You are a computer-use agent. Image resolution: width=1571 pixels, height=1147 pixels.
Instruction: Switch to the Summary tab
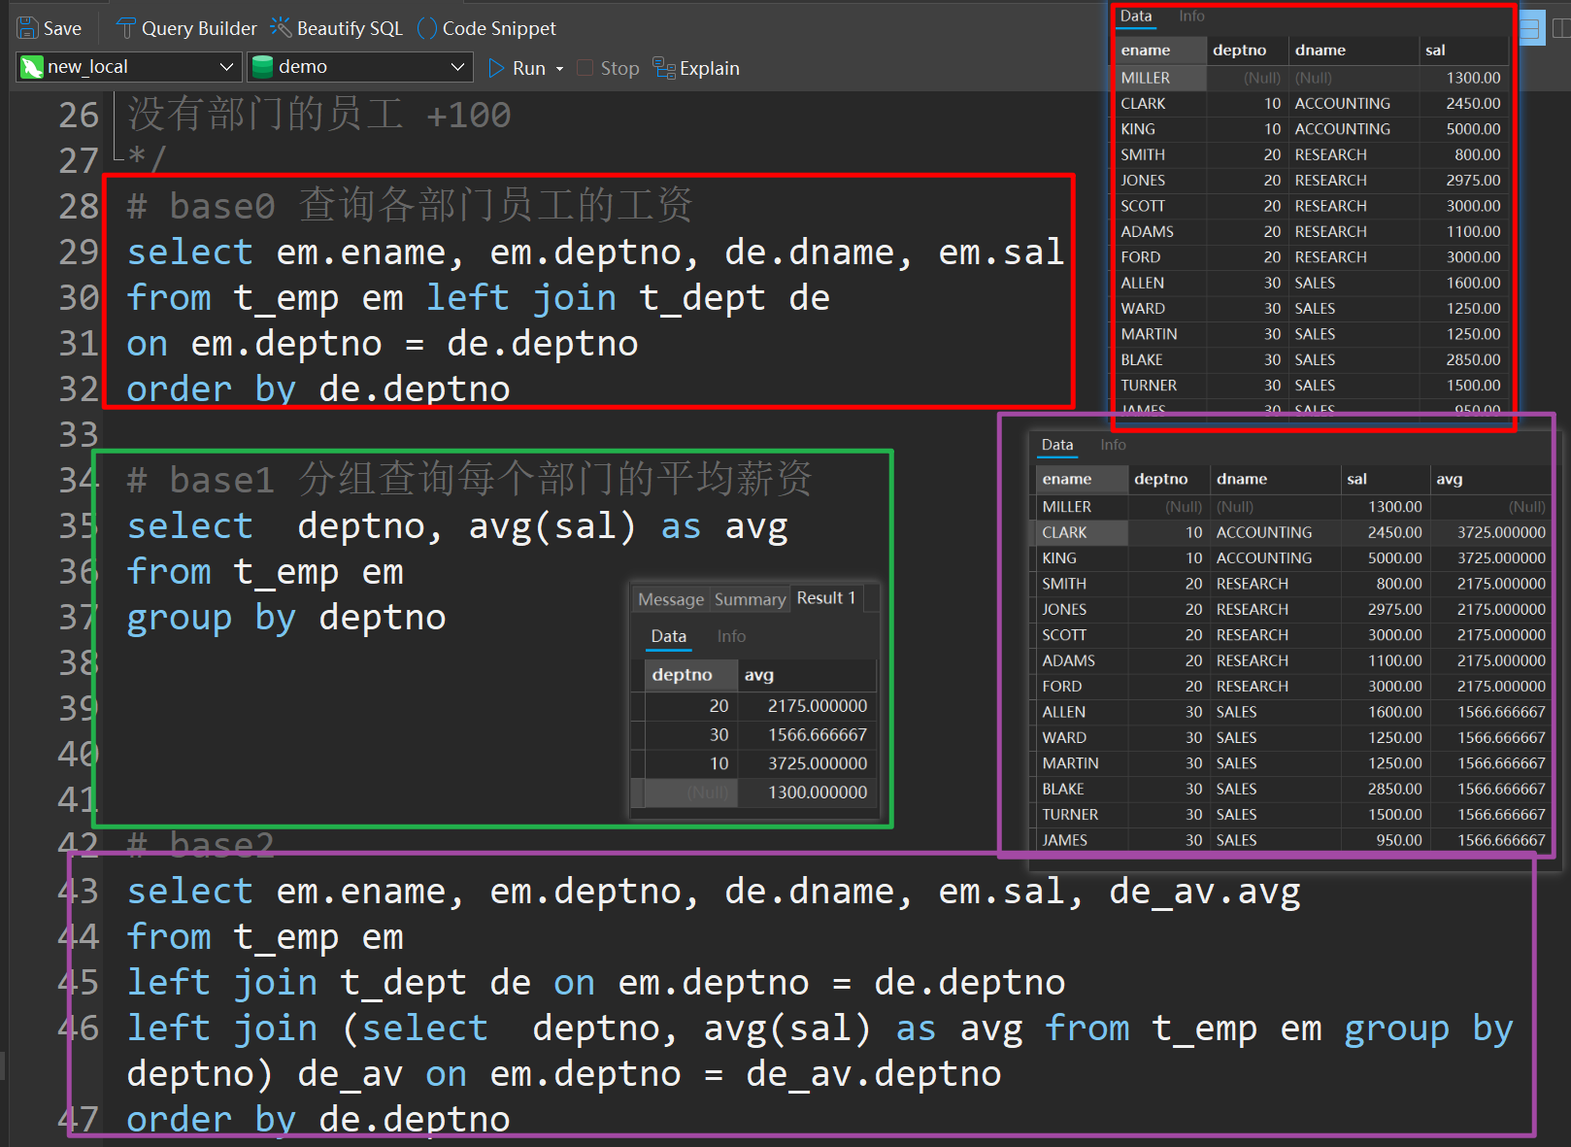pyautogui.click(x=750, y=599)
